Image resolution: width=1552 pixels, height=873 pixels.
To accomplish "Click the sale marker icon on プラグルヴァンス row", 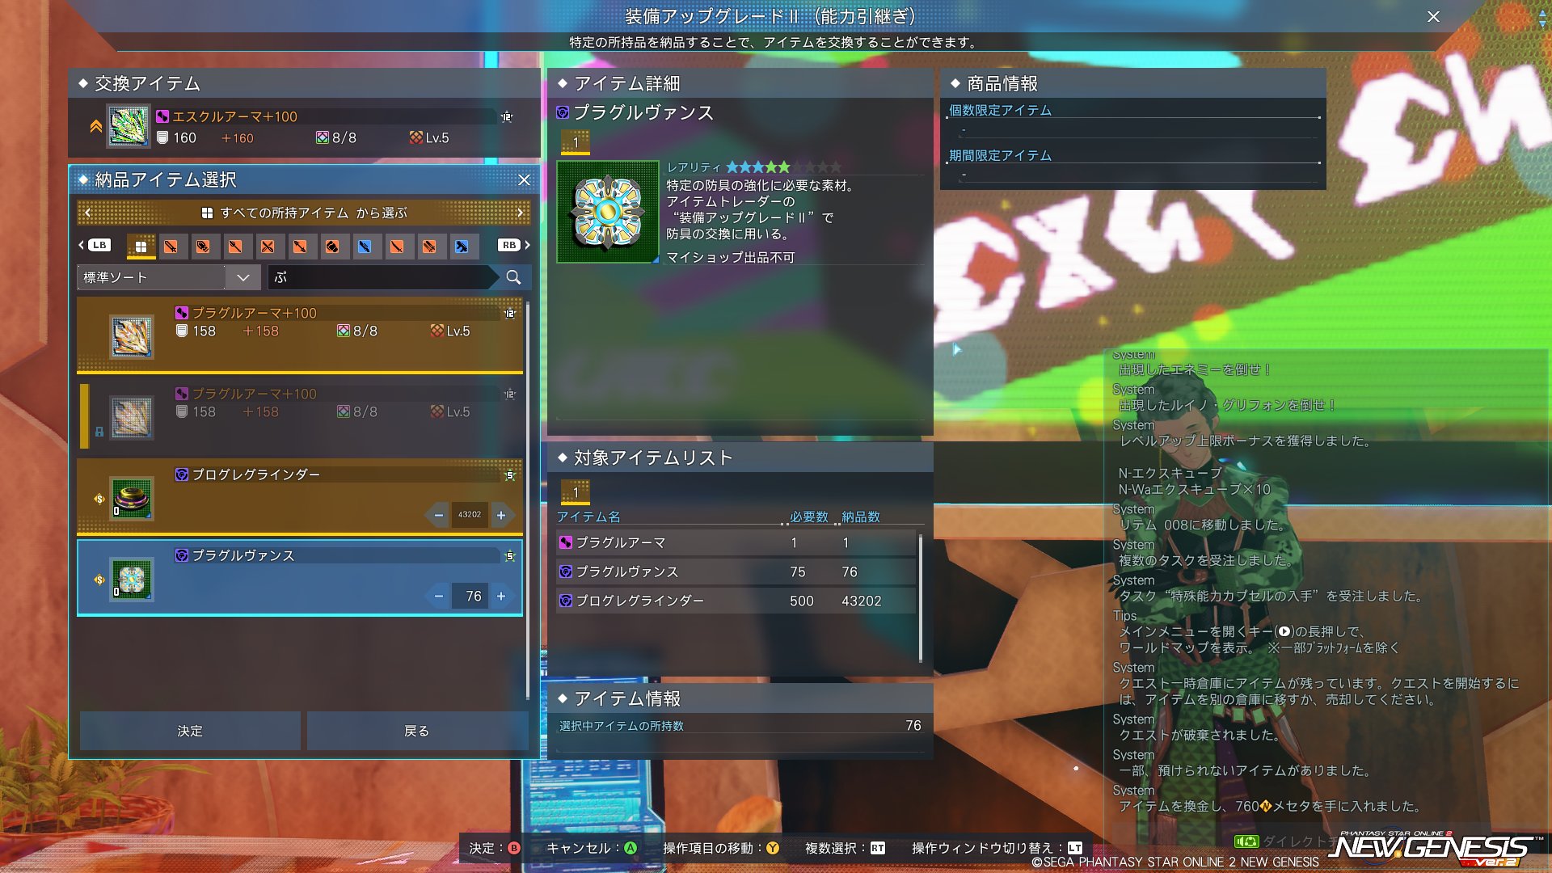I will [99, 580].
